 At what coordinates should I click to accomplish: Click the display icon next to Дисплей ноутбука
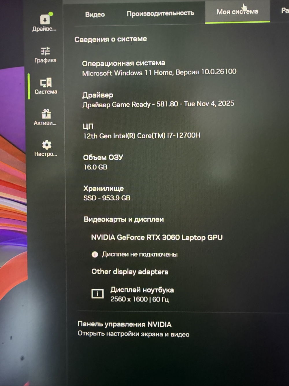(97, 294)
